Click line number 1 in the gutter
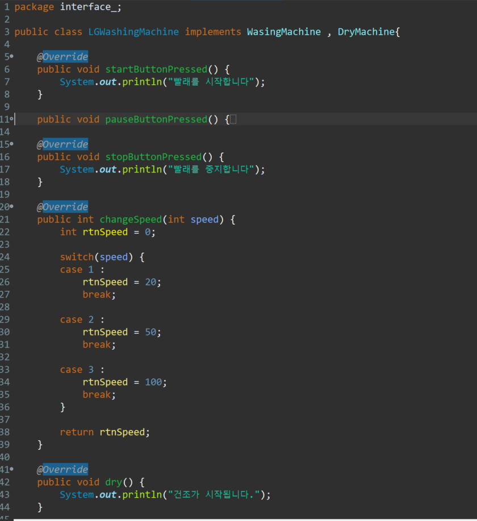 click(7, 7)
